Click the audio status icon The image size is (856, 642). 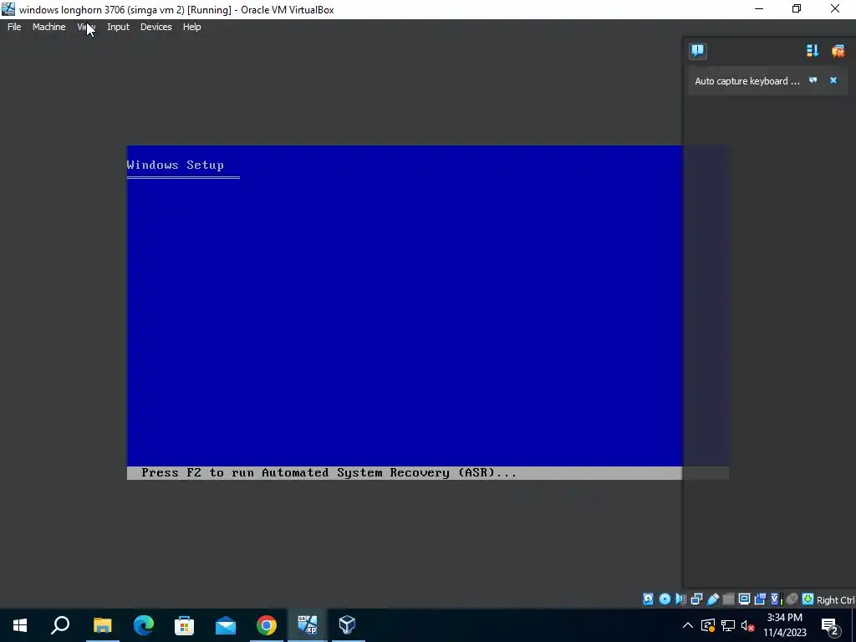(680, 599)
